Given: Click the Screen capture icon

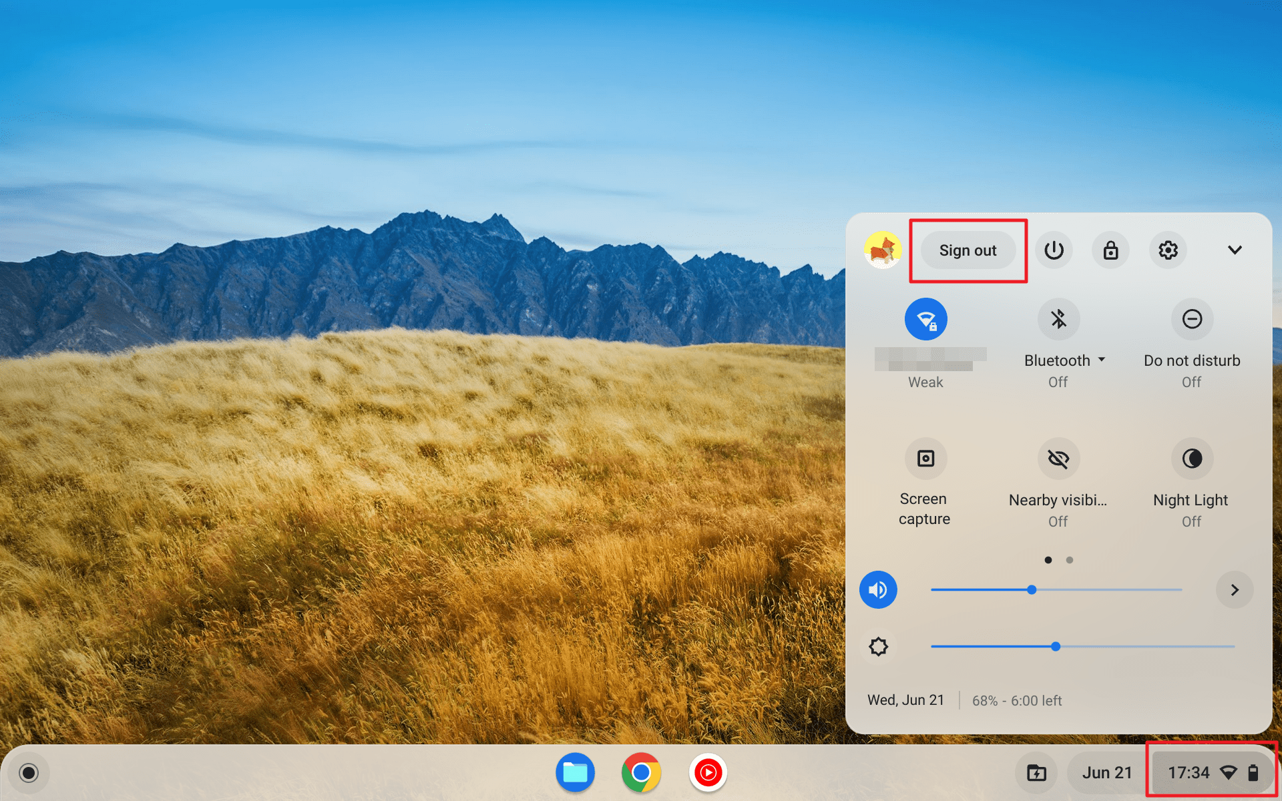Looking at the screenshot, I should [x=925, y=459].
